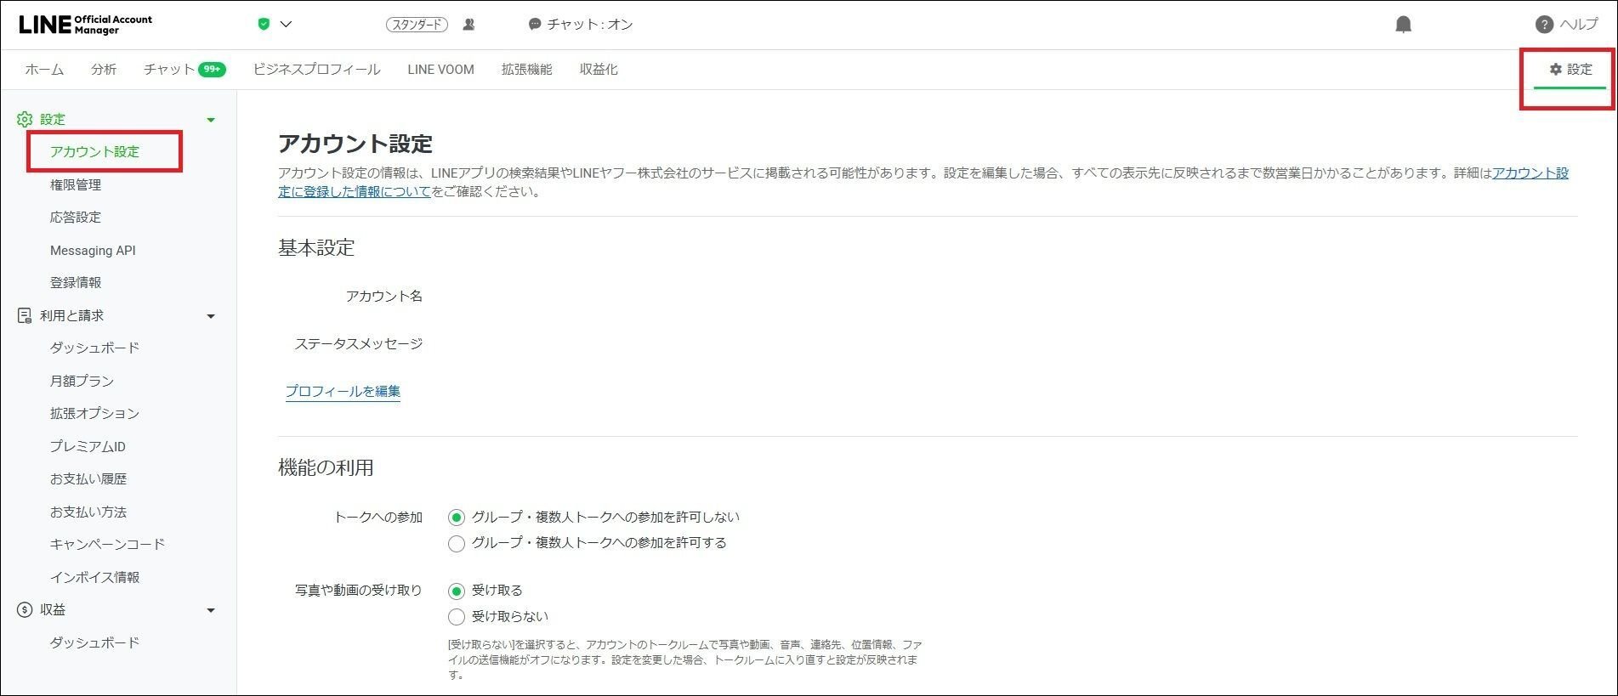Image resolution: width=1618 pixels, height=696 pixels.
Task: Collapse the 利用と請求 section arrow
Action: (211, 317)
